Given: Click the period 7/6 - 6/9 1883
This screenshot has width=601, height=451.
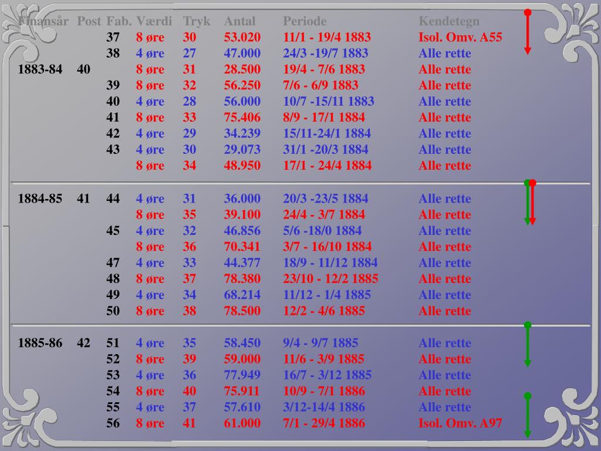Looking at the screenshot, I should [x=320, y=86].
